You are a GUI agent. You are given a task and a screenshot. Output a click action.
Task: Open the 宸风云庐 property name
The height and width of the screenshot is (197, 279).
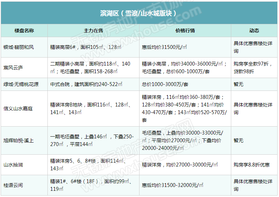click(x=13, y=68)
